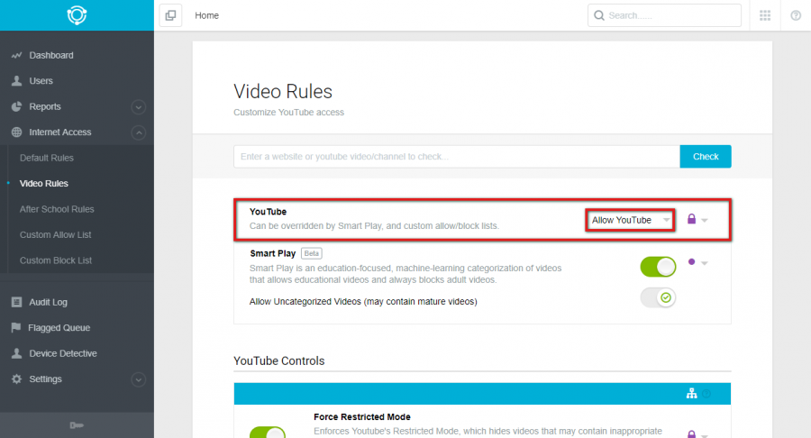The height and width of the screenshot is (438, 811).
Task: Click the hierarchy icon in YouTube Controls bar
Action: pyautogui.click(x=691, y=394)
